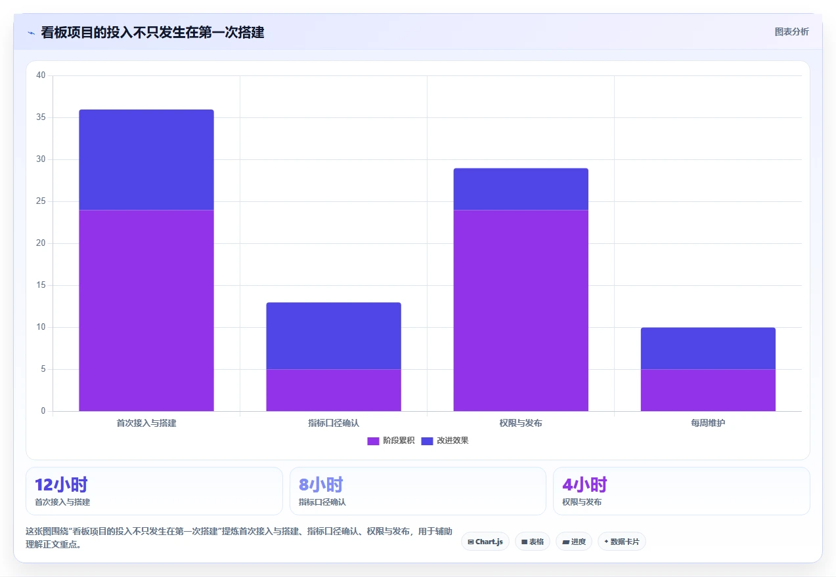Viewport: 836px width, 577px height.
Task: Click the 权限与发布 x-axis label
Action: pyautogui.click(x=521, y=424)
